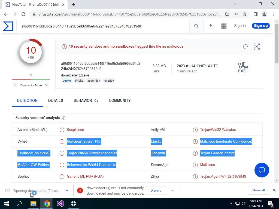Switch to the BEHAVIOR tab

click(83, 100)
